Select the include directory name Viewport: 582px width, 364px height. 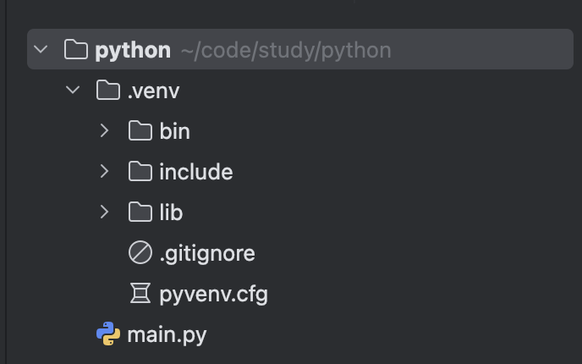coord(195,172)
